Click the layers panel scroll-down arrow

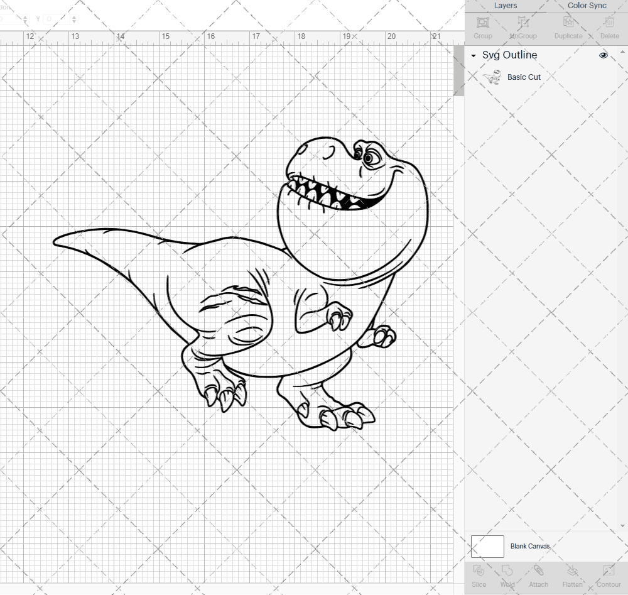click(622, 526)
